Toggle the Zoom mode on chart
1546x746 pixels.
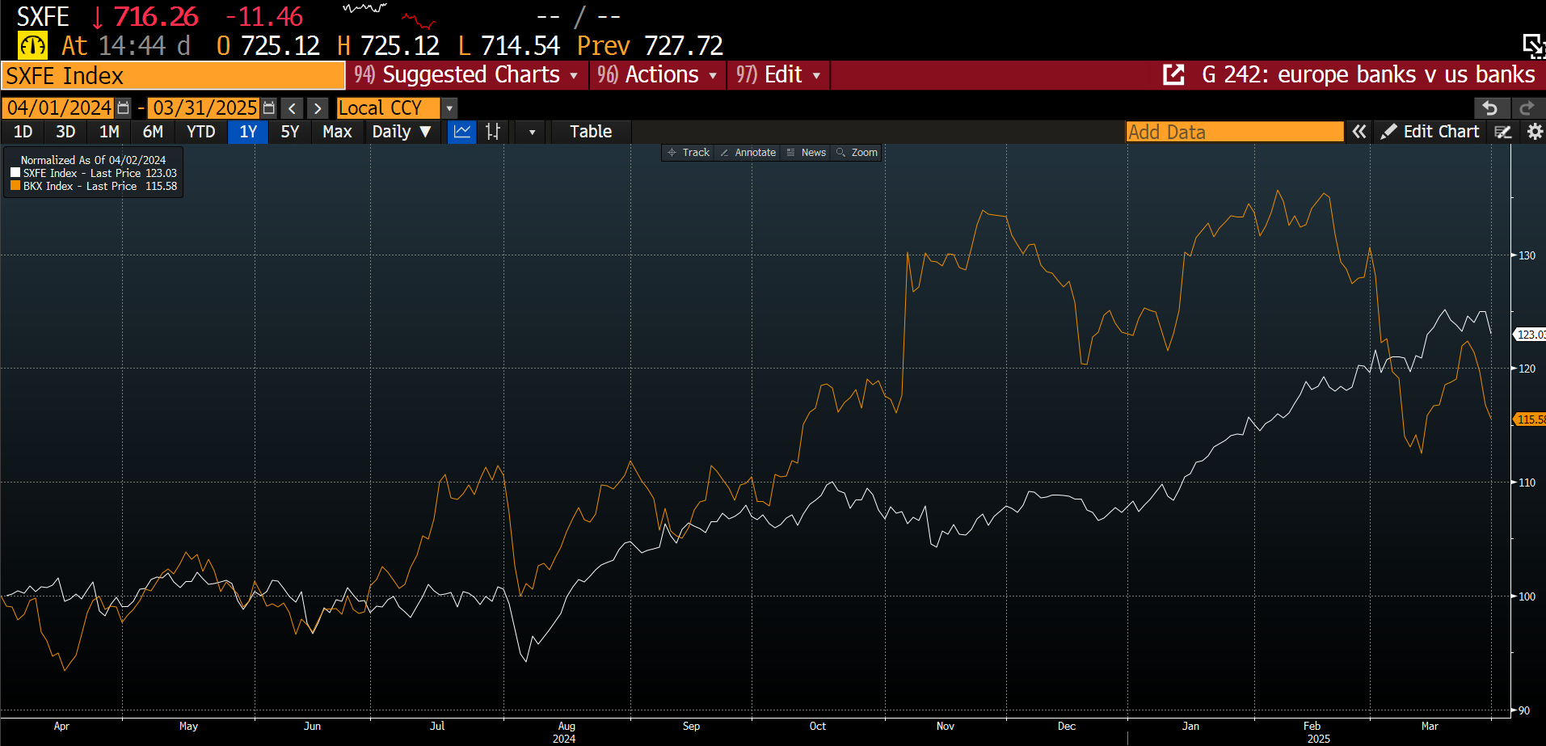tap(857, 153)
